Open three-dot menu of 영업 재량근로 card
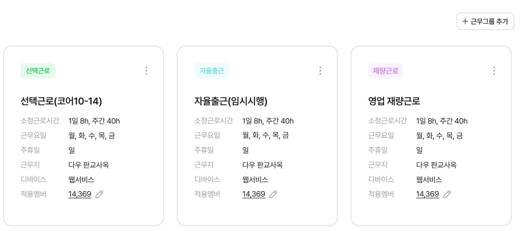 click(x=494, y=71)
